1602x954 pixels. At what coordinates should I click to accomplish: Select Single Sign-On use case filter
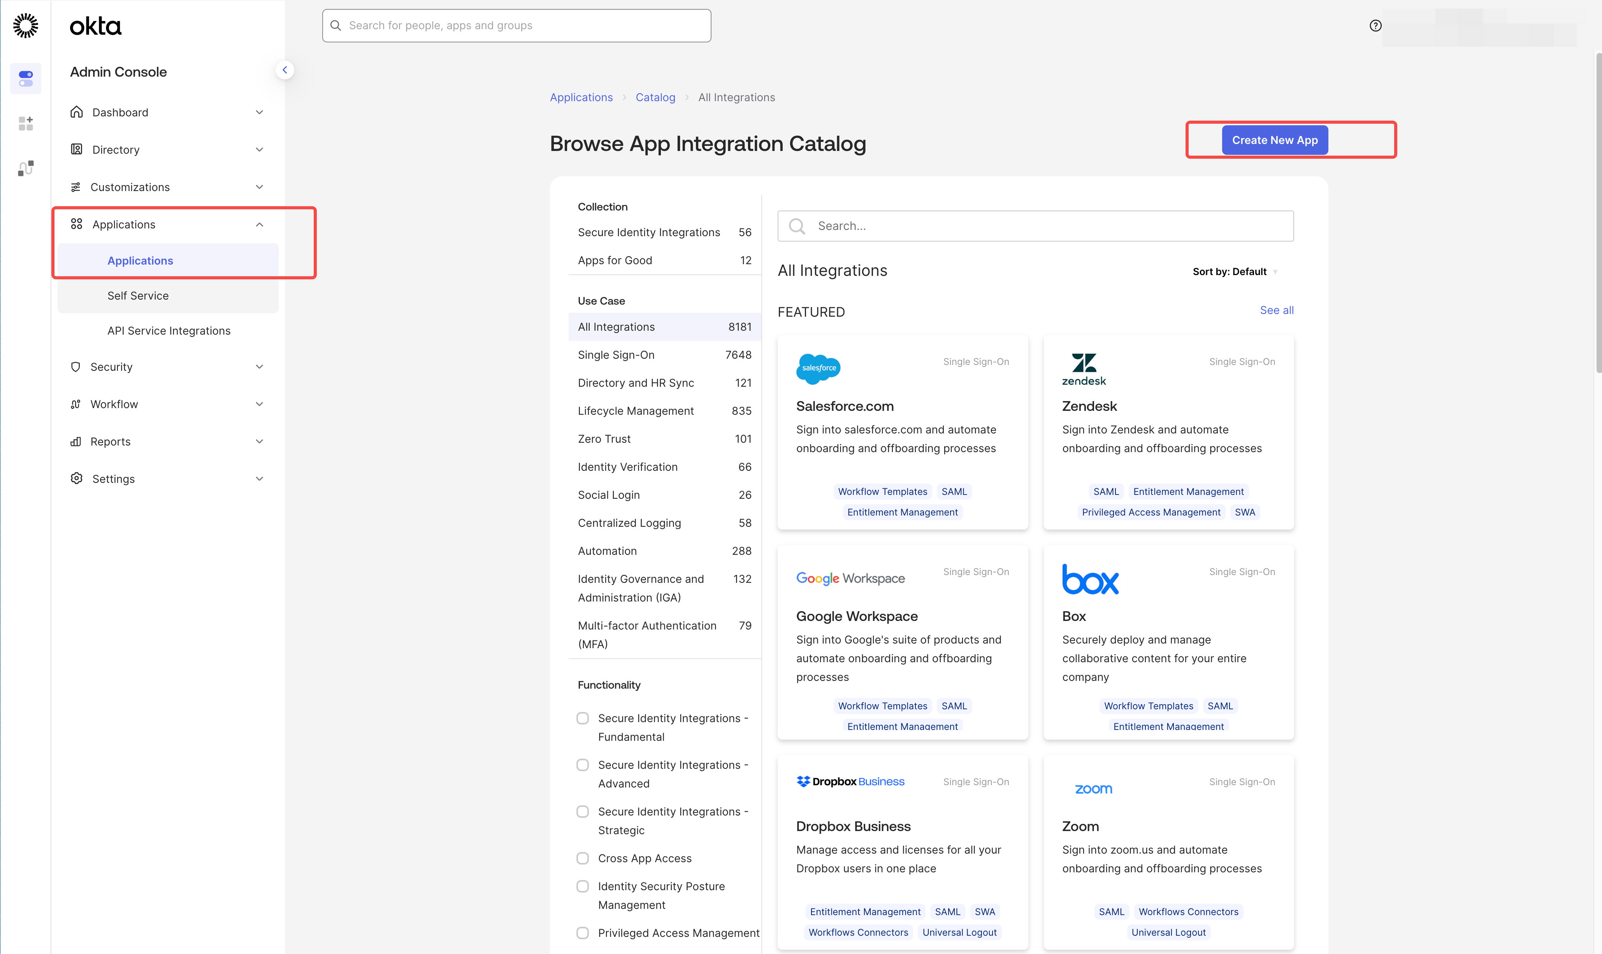pos(616,355)
